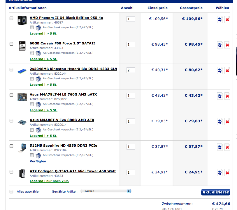Enable gift wrap for Asus M4A88T-V Evo
The image size is (237, 210).
[x=31, y=130]
